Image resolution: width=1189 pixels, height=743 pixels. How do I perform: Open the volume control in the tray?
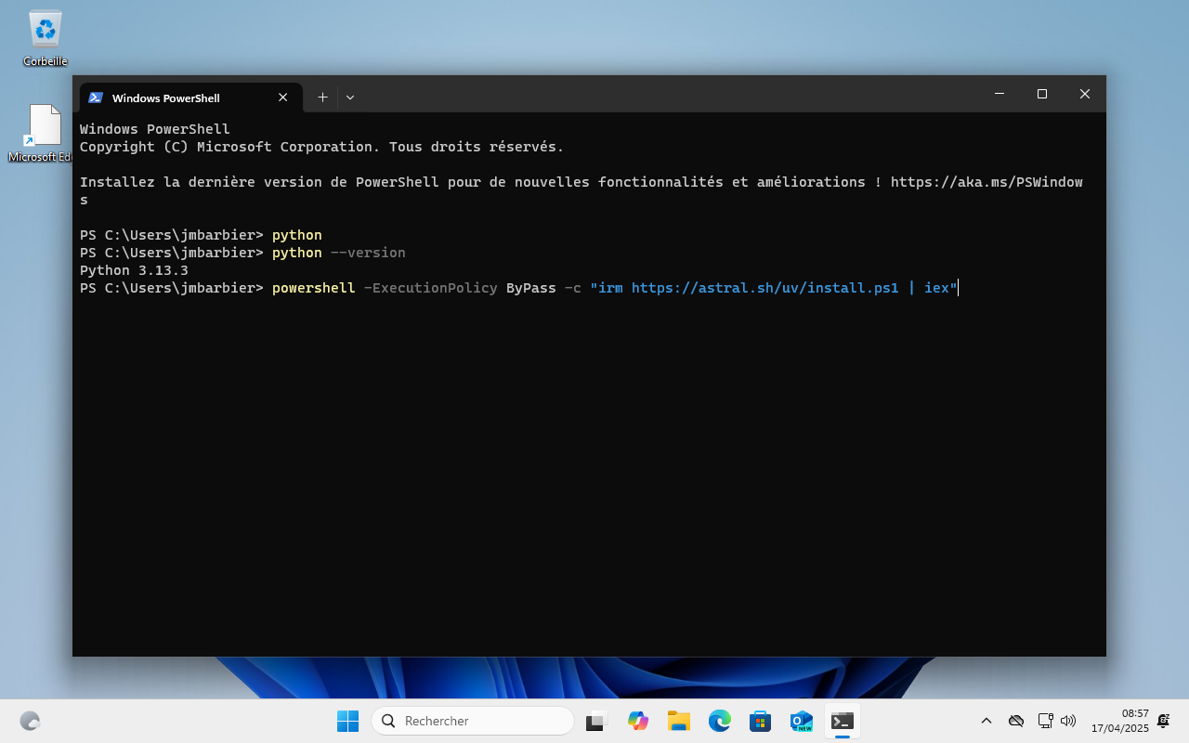pos(1068,721)
